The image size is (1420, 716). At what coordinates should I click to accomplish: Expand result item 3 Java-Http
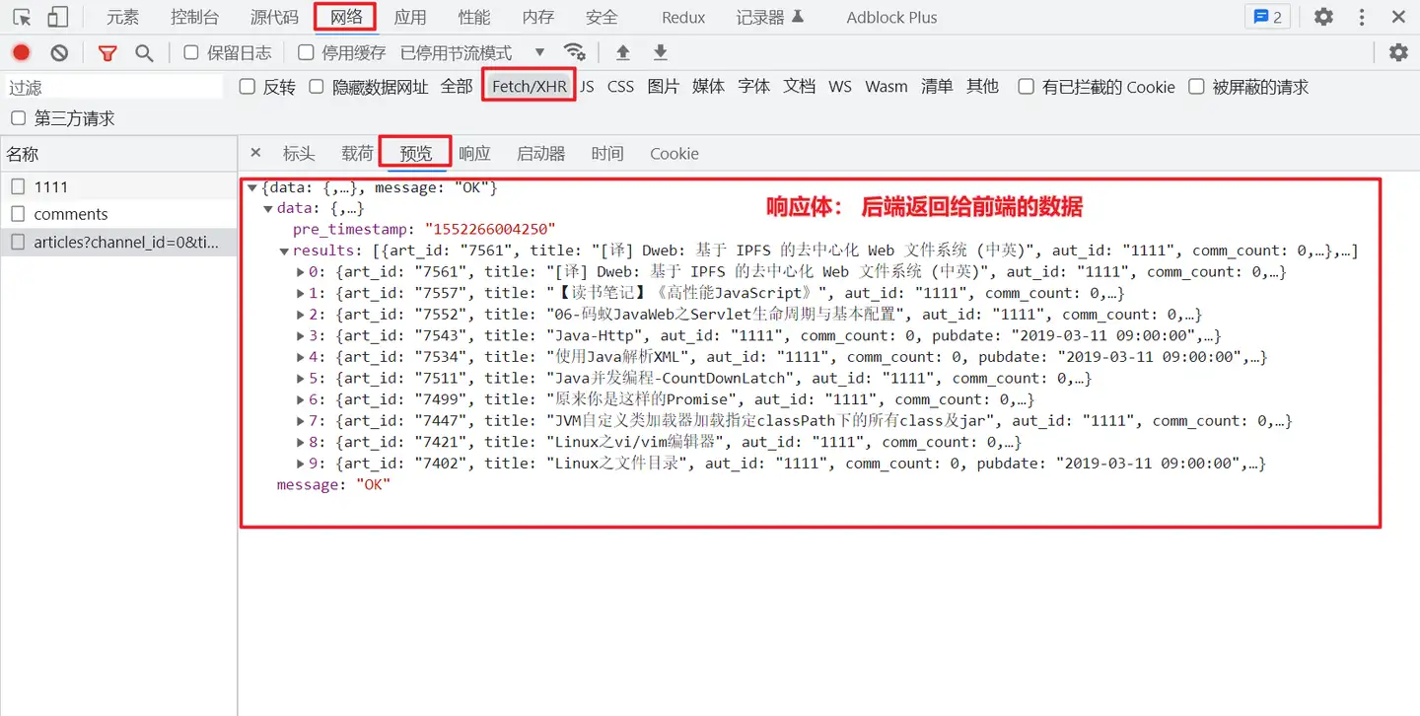[301, 336]
